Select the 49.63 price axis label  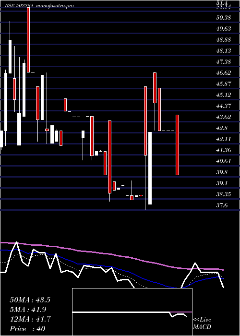point(224,29)
